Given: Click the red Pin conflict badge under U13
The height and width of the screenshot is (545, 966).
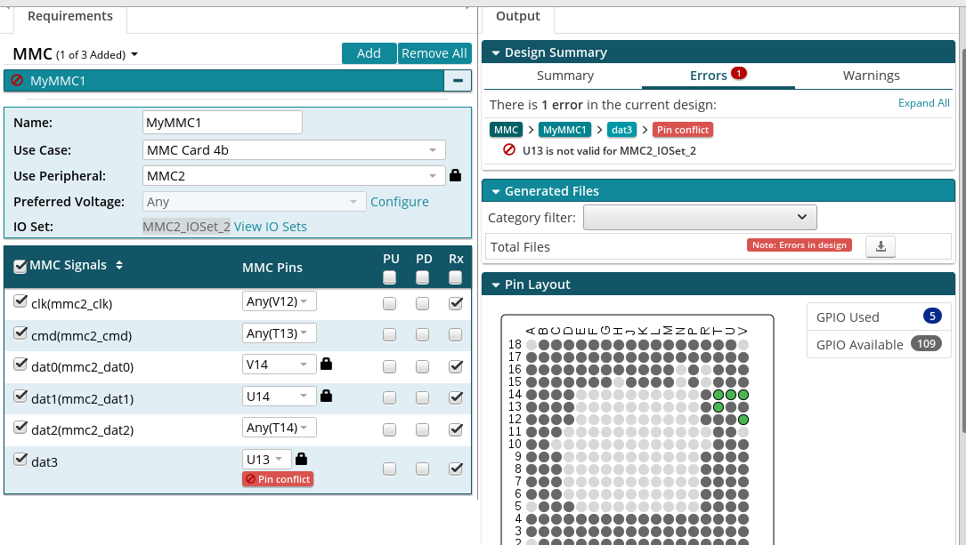Looking at the screenshot, I should click(x=278, y=478).
